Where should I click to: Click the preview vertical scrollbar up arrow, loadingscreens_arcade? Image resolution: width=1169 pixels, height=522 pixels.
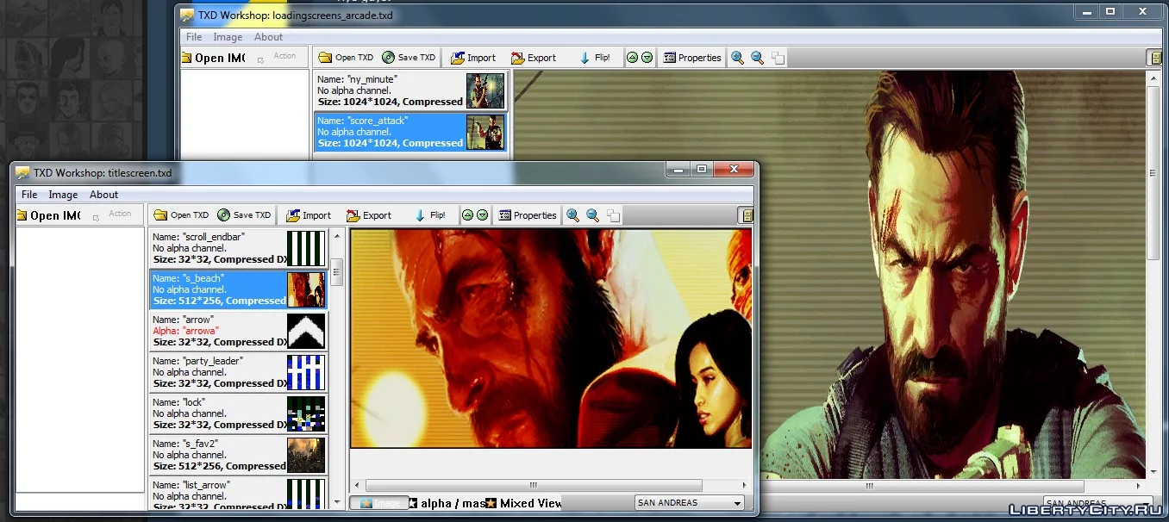point(1154,78)
